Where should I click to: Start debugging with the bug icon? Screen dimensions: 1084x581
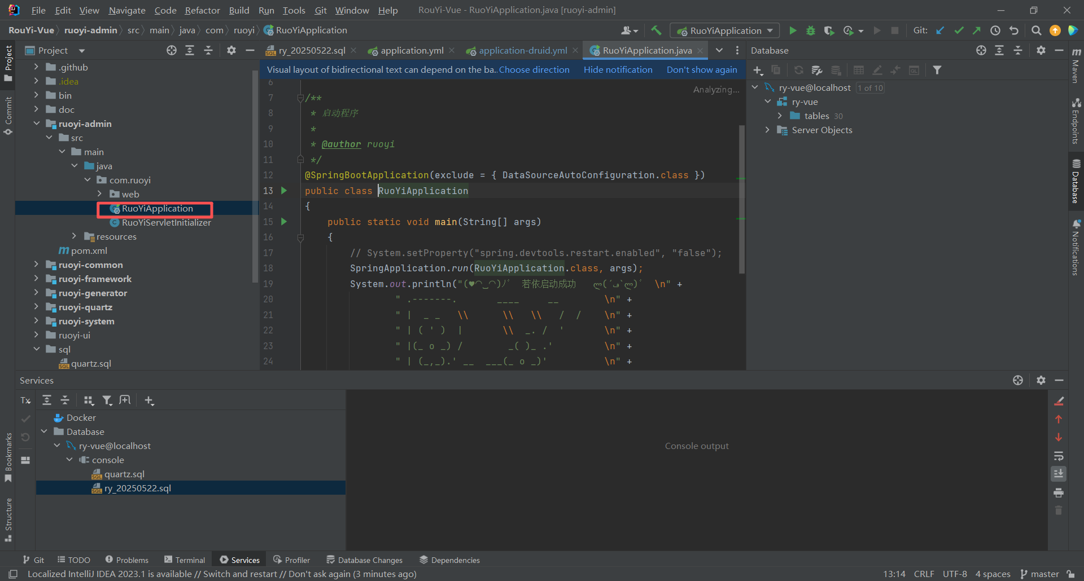tap(811, 30)
